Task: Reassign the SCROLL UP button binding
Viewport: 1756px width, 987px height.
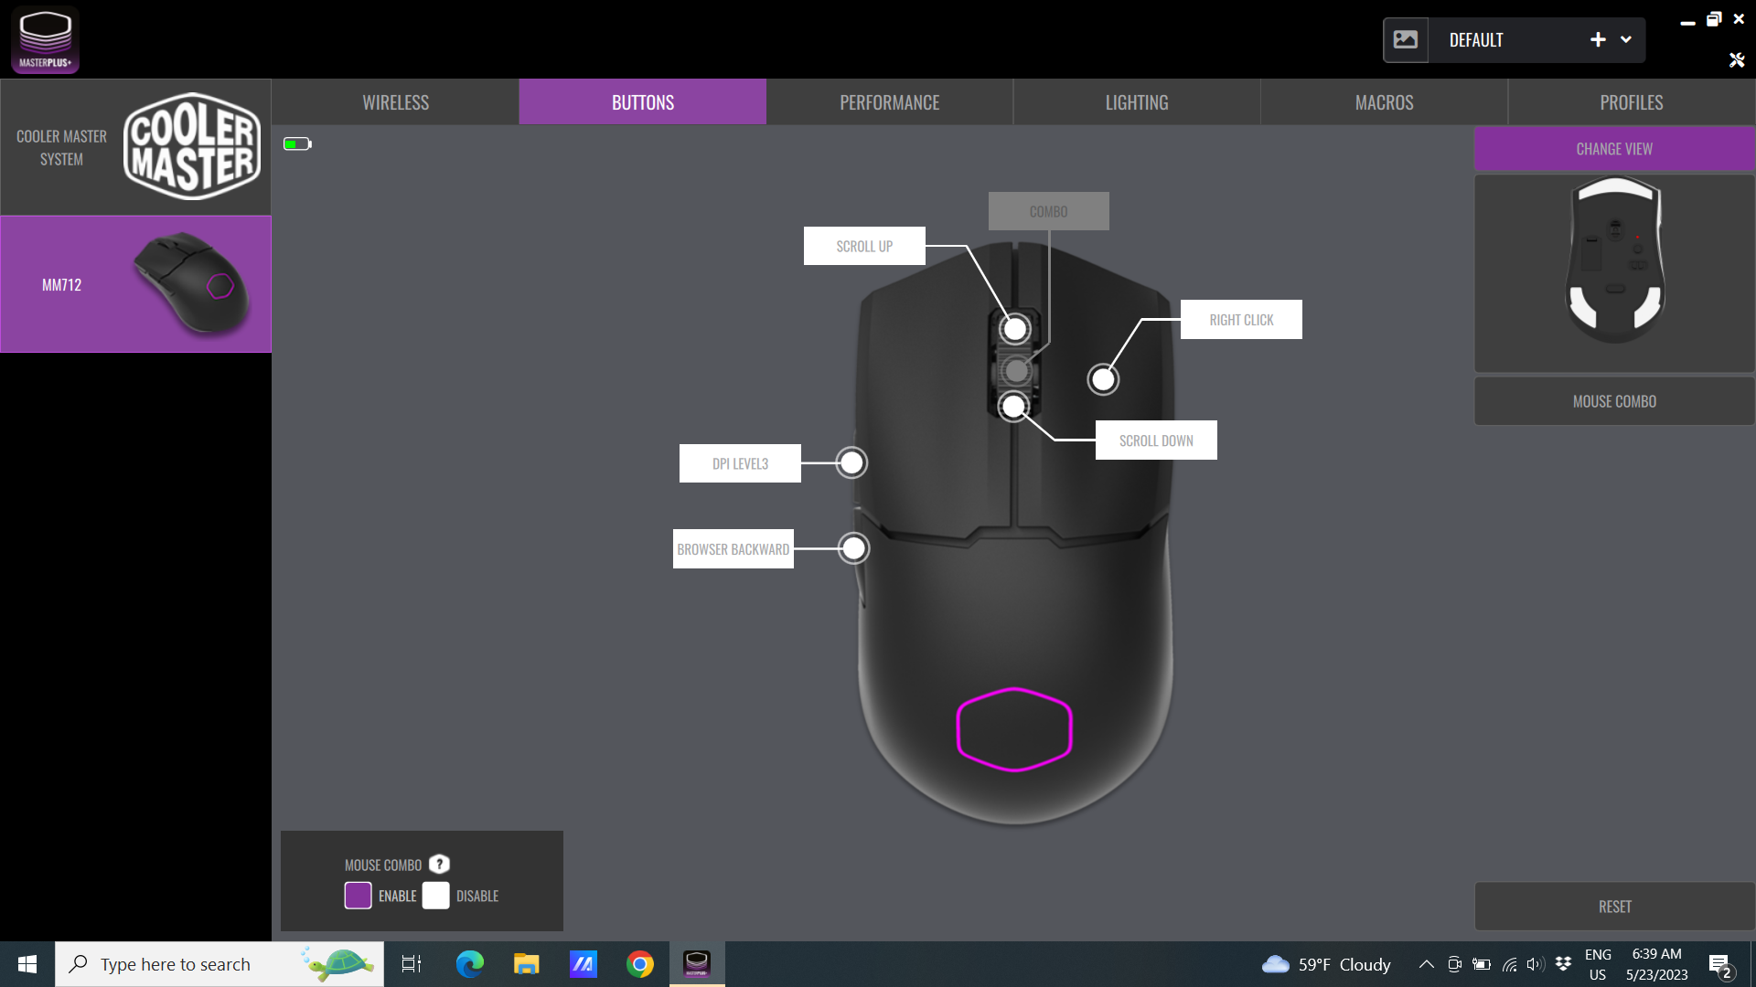Action: pos(863,245)
